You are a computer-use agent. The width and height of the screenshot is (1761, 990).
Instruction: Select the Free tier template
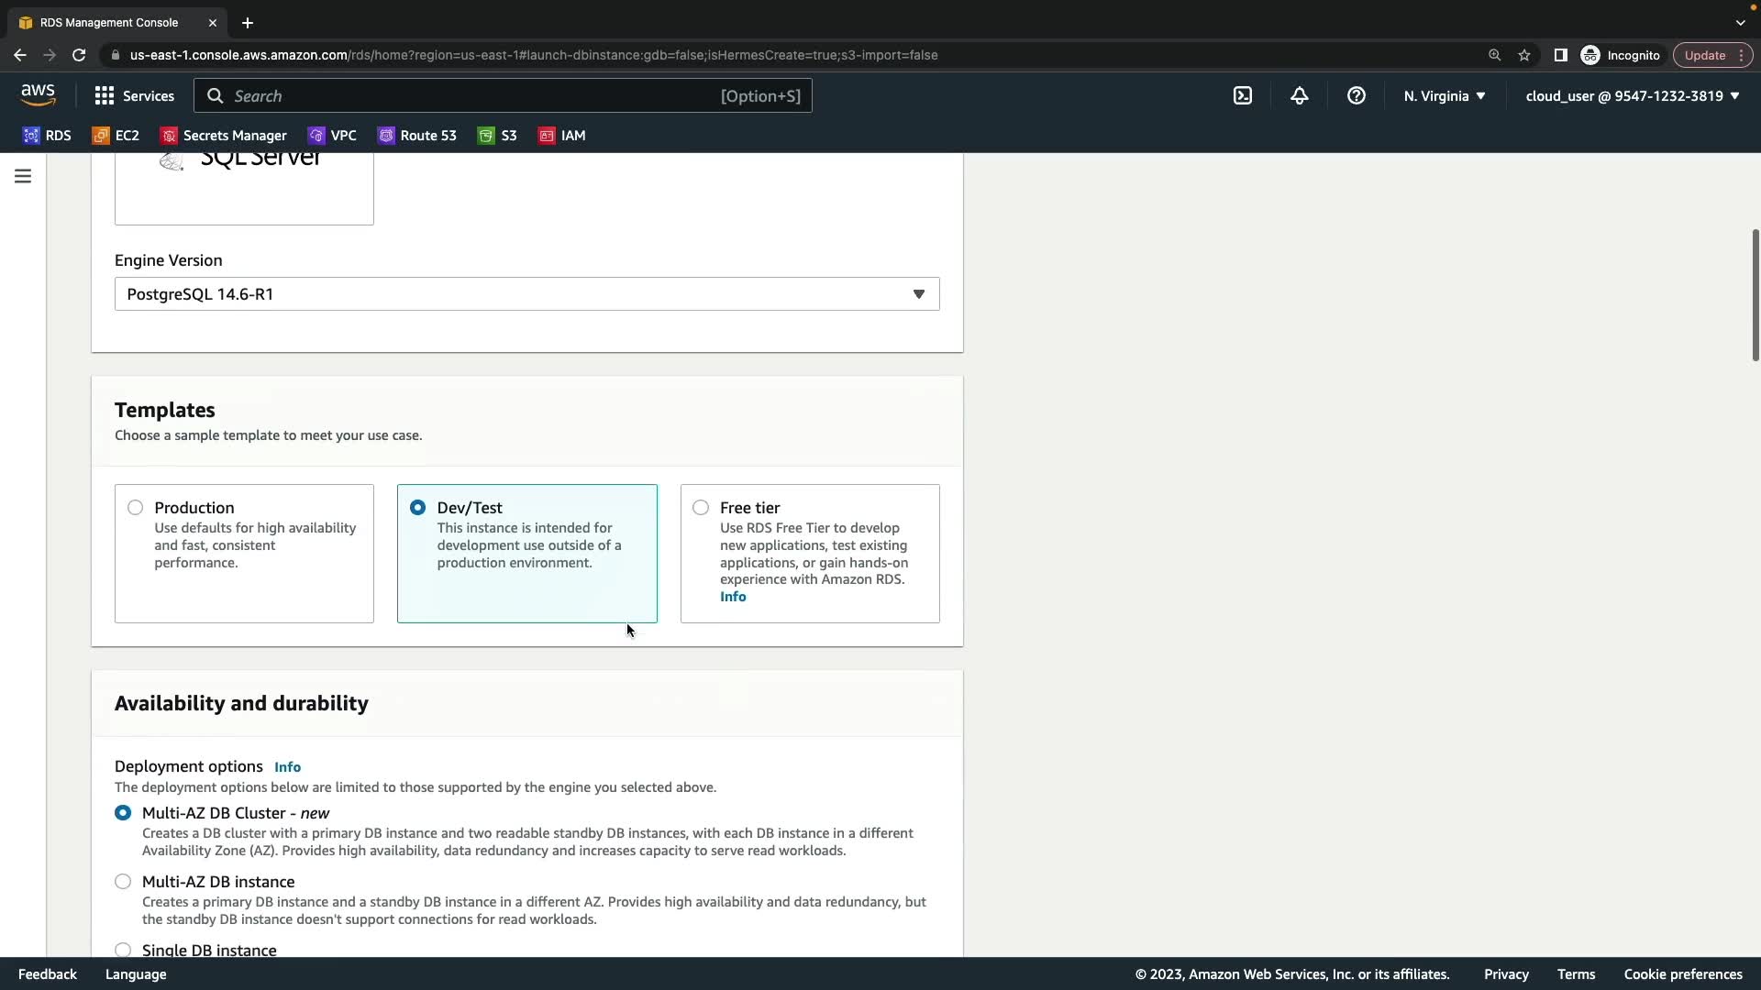(x=701, y=507)
